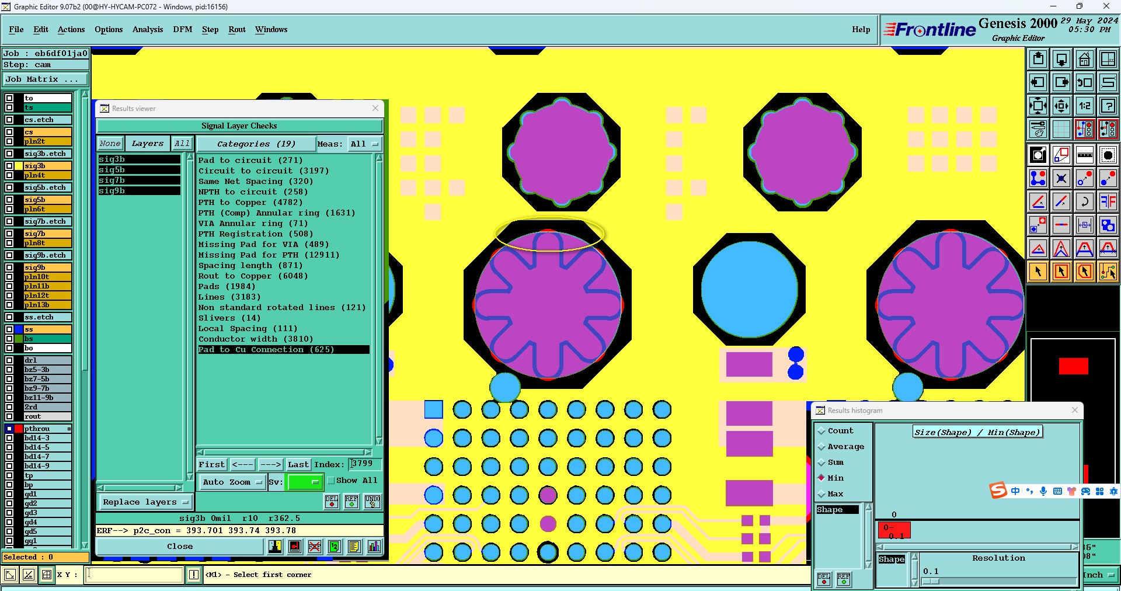The width and height of the screenshot is (1121, 591).
Task: Open the histogram bar-chart icon in Results viewer
Action: 374,547
